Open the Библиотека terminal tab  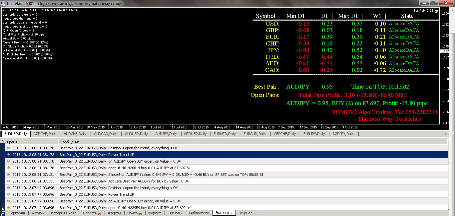(x=199, y=213)
